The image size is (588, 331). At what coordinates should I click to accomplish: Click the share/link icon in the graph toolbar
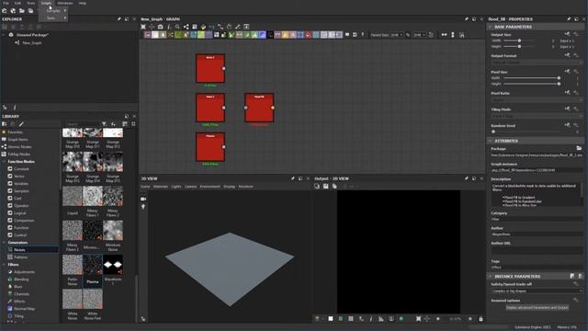[x=186, y=27]
